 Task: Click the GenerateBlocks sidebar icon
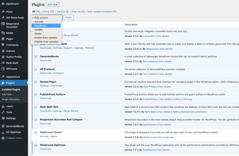(x=3, y=126)
